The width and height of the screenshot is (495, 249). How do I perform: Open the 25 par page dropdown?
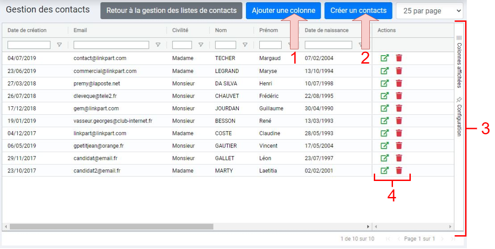(430, 11)
